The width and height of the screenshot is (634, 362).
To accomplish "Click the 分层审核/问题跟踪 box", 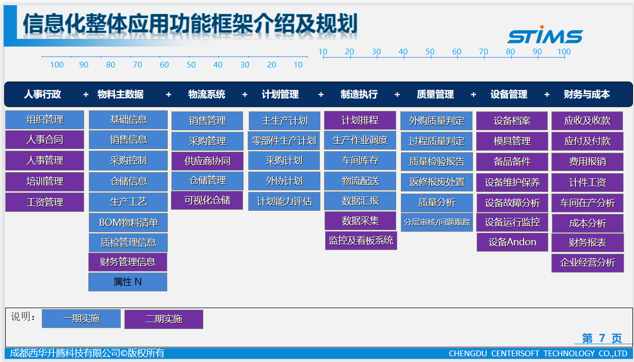I will 437,222.
